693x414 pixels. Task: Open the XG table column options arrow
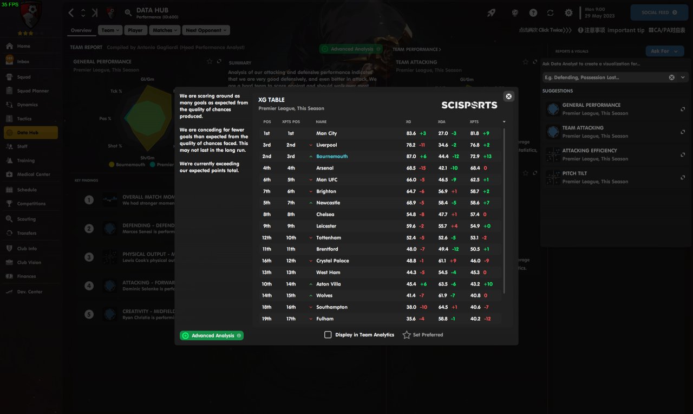504,122
